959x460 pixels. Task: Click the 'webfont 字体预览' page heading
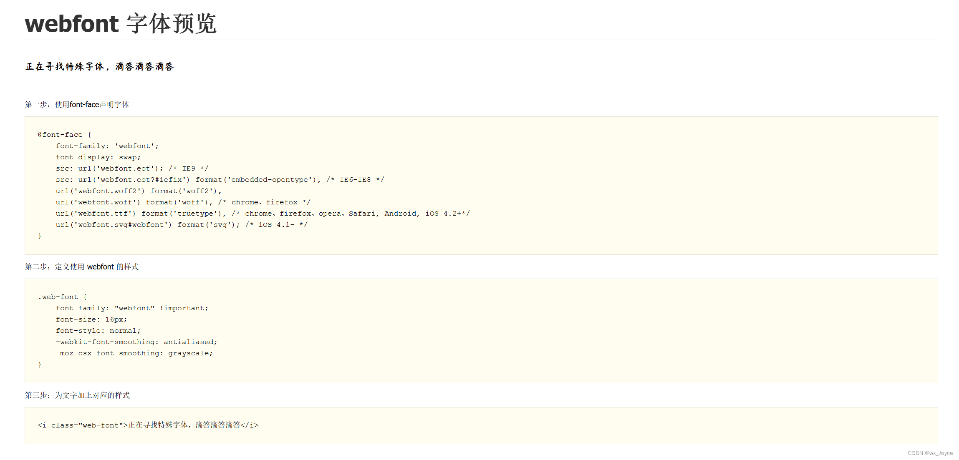click(120, 23)
